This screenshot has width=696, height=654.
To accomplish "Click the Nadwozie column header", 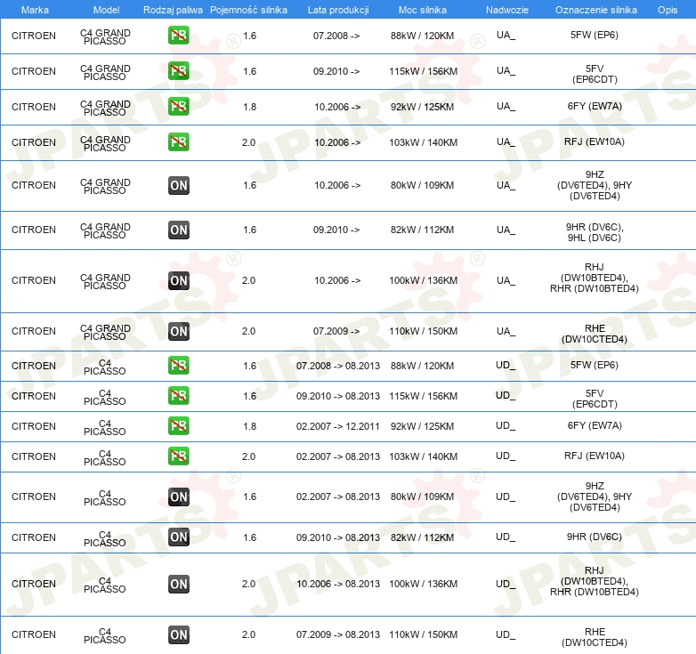I will [x=507, y=10].
